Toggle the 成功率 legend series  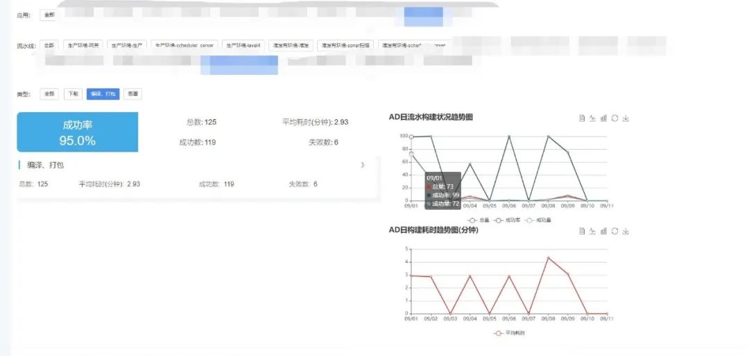click(506, 220)
